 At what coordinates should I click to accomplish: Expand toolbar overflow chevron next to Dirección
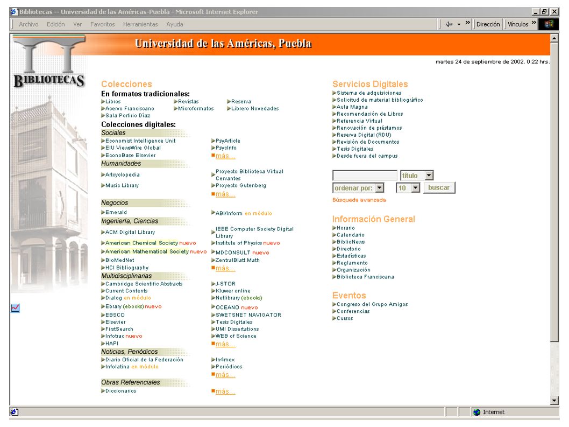point(468,23)
